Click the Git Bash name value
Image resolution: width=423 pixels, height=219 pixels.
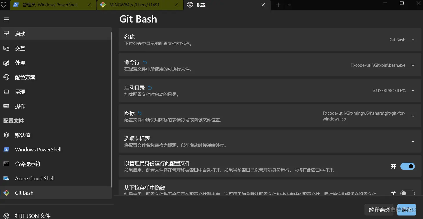397,40
